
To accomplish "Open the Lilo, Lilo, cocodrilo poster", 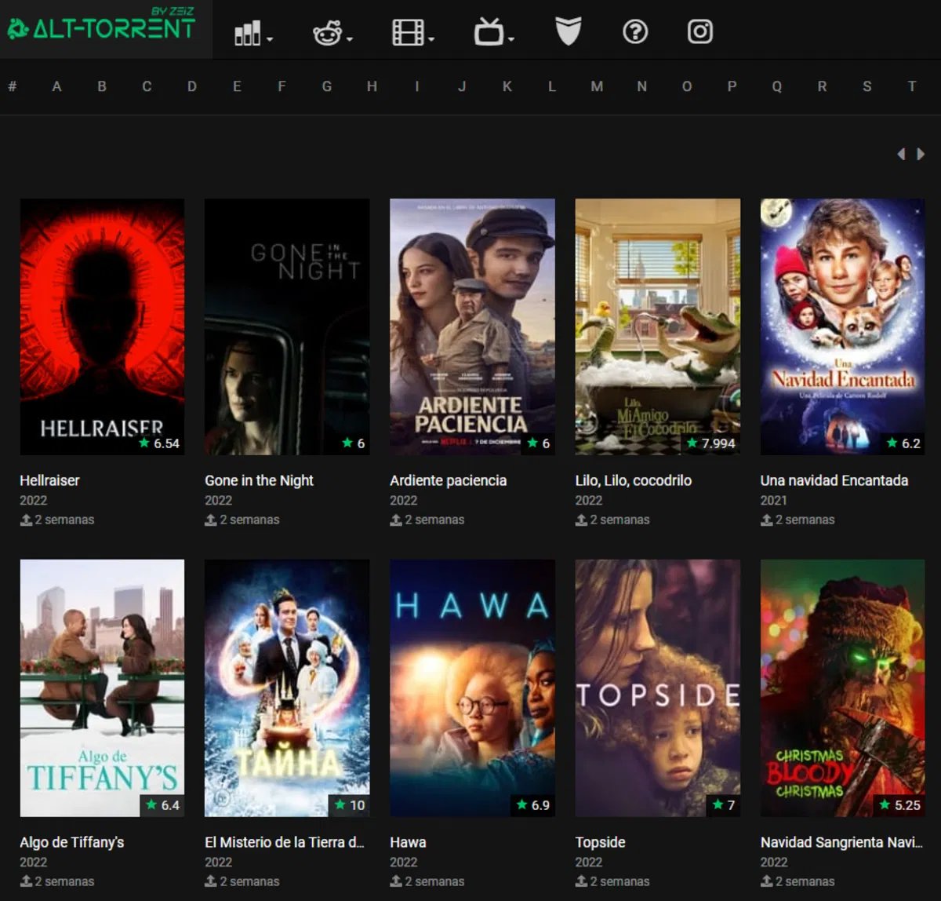I will (658, 326).
